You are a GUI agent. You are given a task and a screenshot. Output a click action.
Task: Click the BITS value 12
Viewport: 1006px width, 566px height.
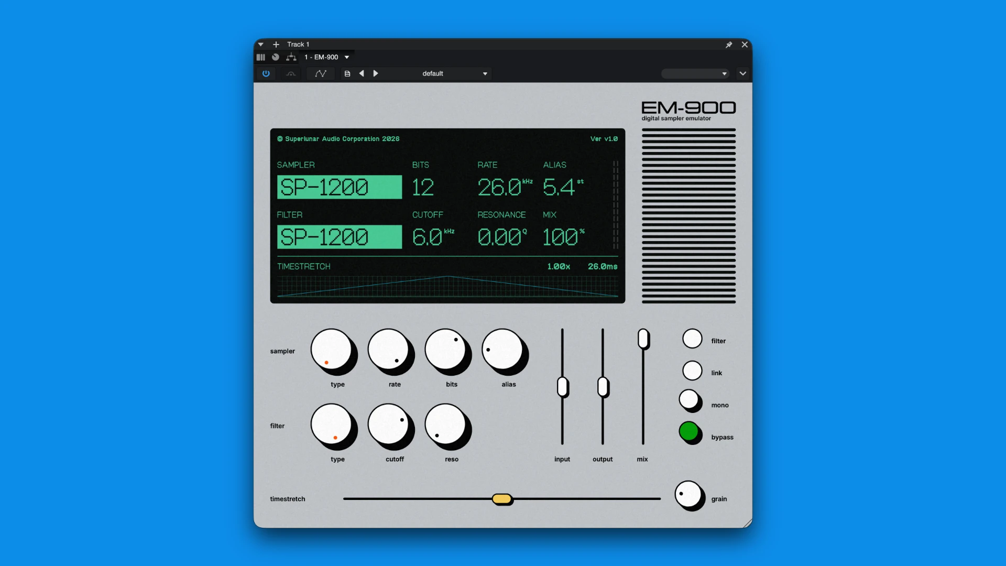(423, 187)
